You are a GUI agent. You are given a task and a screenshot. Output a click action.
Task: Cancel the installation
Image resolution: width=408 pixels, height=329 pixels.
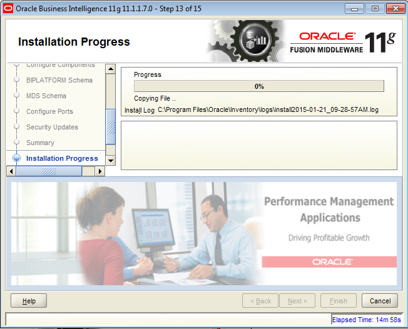380,301
